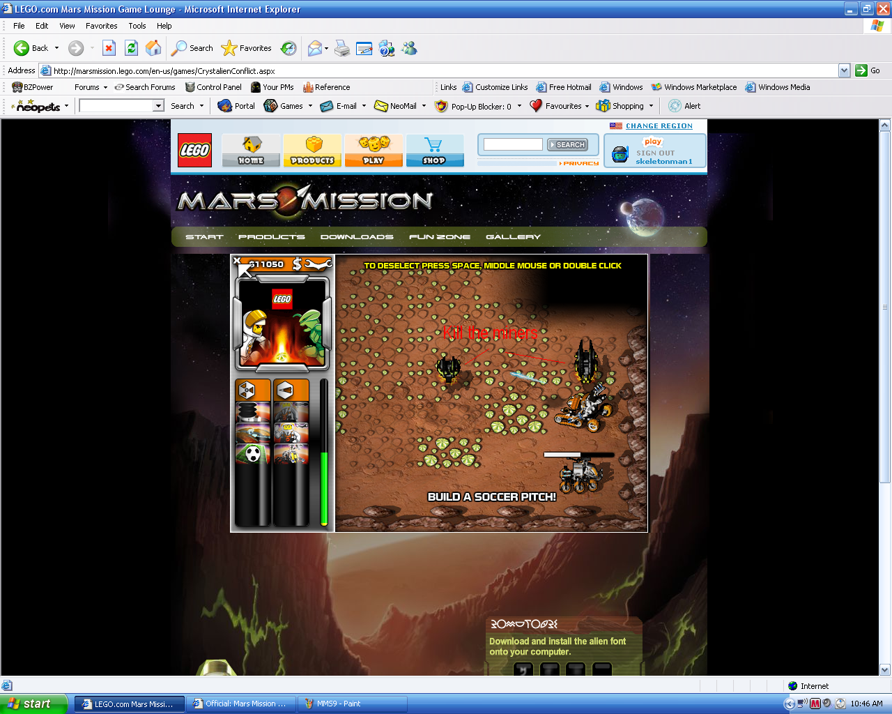Open Favorites star in IE toolbar
The image size is (892, 714).
[229, 48]
